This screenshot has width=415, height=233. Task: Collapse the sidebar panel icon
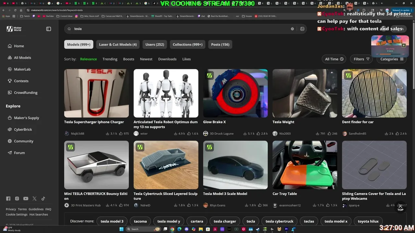(49, 29)
